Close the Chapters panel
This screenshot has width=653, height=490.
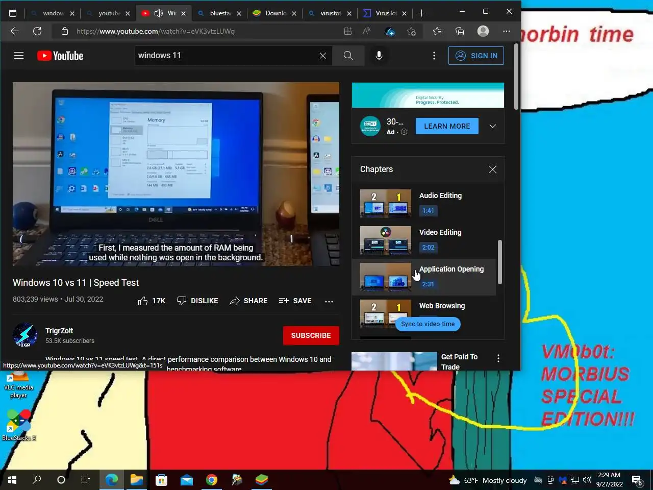[x=493, y=169]
